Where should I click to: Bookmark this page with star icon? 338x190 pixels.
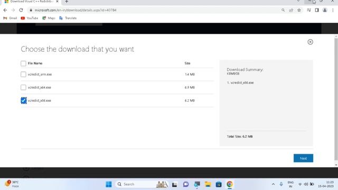[x=299, y=10]
